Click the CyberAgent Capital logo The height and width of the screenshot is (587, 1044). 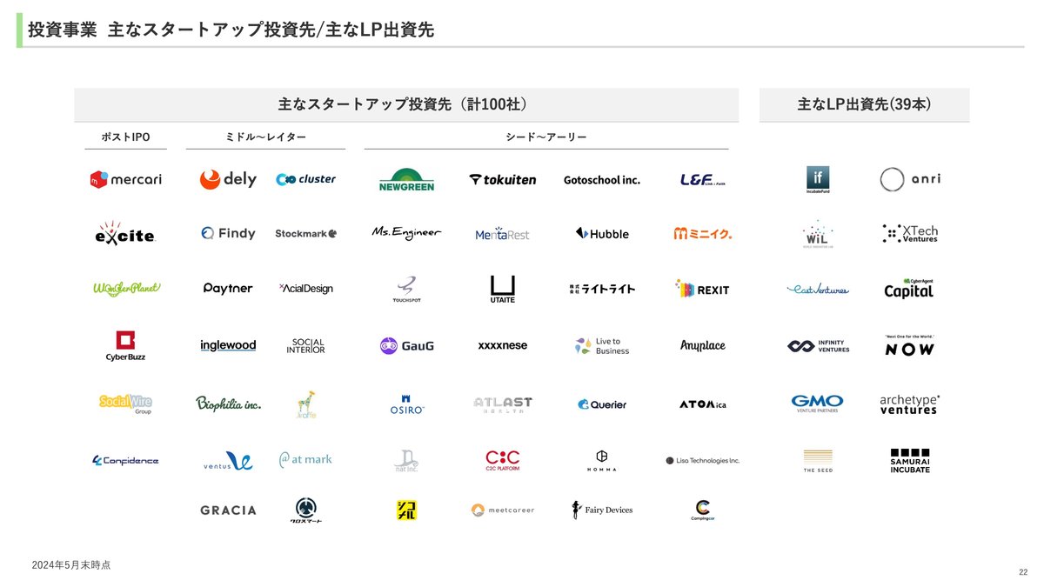(x=910, y=289)
